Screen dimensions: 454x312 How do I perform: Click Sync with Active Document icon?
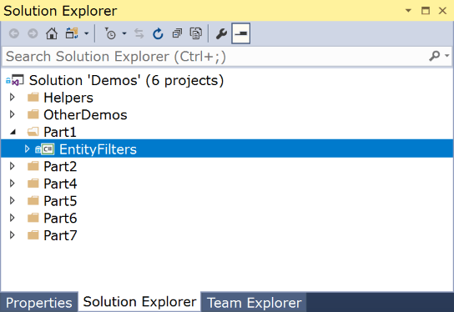pos(139,34)
